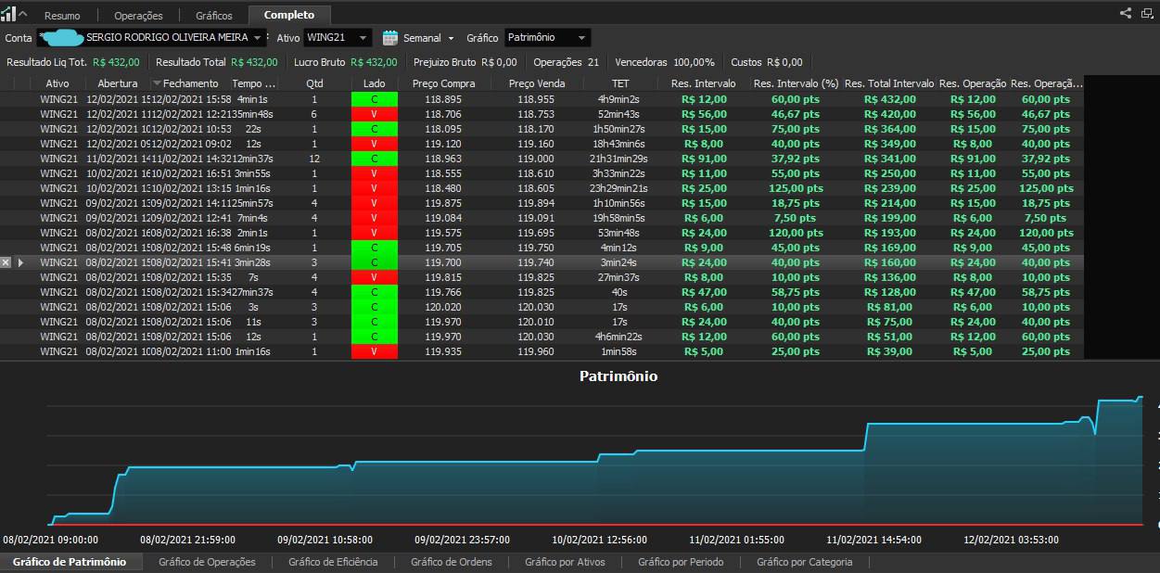The height and width of the screenshot is (573, 1160).
Task: Click the sort arrow next to Fechamento
Action: click(x=157, y=83)
